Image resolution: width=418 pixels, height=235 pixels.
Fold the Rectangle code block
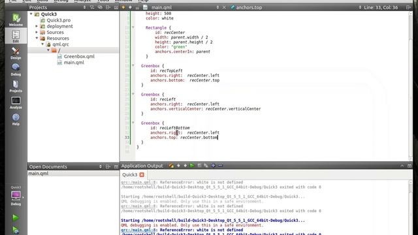point(133,27)
